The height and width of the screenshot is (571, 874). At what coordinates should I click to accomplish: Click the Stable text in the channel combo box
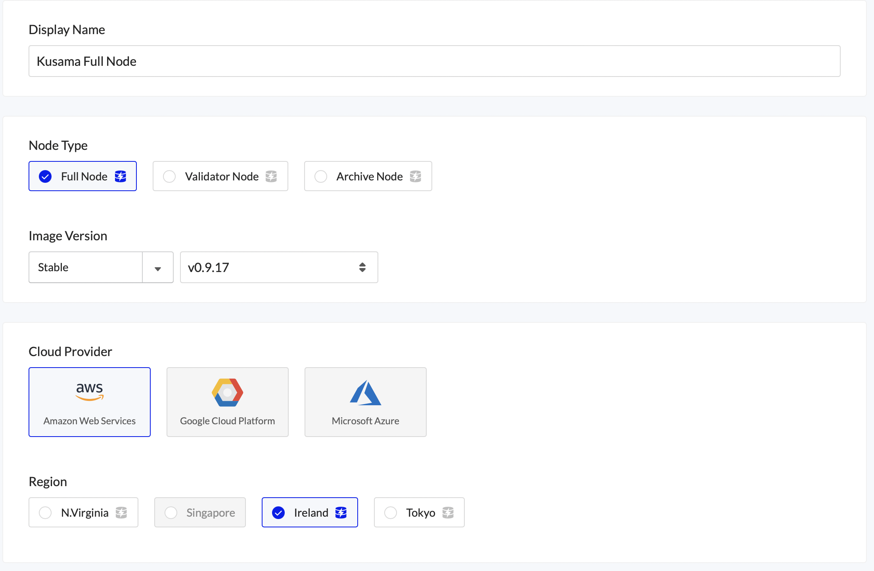click(54, 268)
